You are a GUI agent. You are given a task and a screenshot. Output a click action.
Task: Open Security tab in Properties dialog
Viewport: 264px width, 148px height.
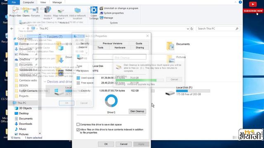pyautogui.click(x=85, y=44)
